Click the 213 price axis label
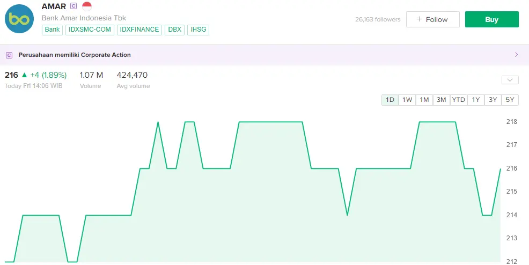Viewport: 529px width, 265px height. 511,238
